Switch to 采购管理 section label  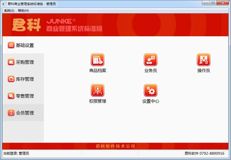[25, 62]
